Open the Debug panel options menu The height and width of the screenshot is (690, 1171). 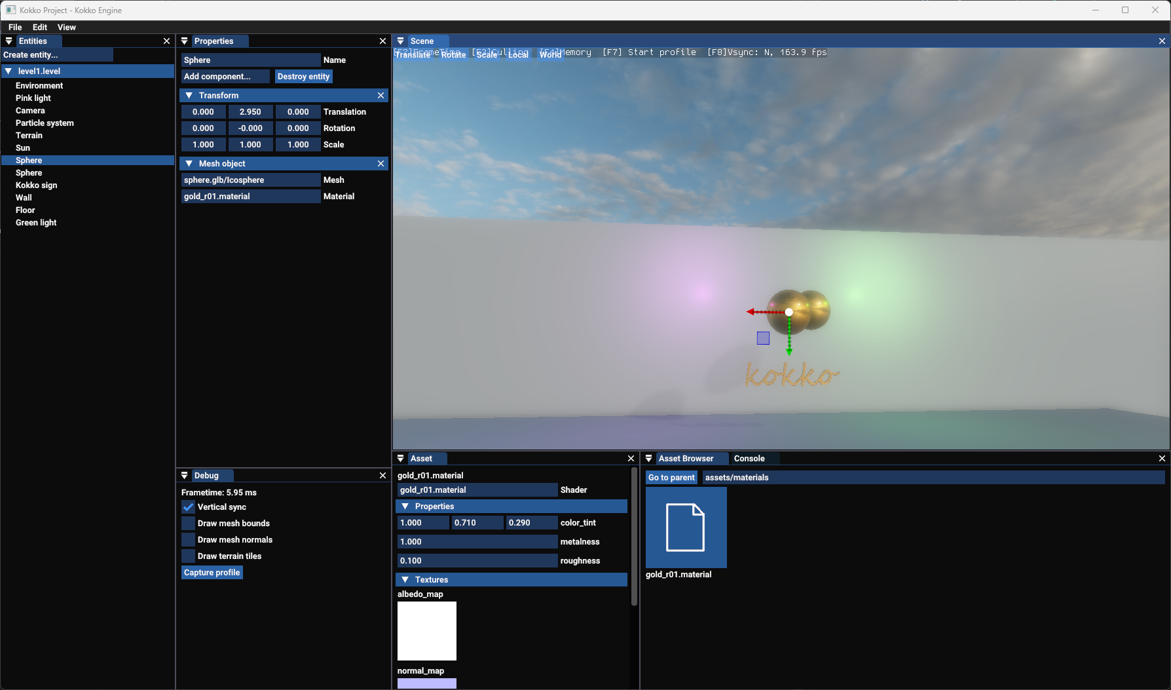[x=185, y=475]
